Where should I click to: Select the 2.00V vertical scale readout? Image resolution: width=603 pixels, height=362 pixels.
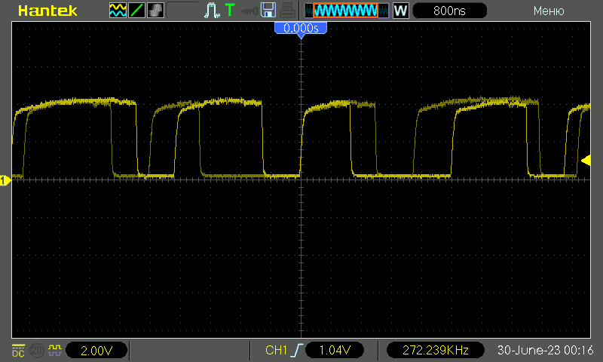tap(96, 351)
